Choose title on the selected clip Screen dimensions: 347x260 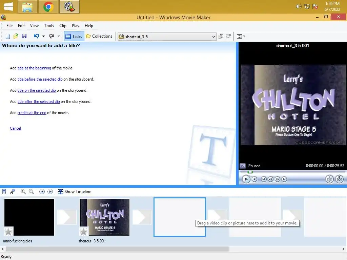click(37, 90)
